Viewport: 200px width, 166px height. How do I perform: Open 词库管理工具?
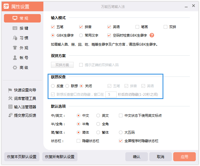click(x=22, y=98)
